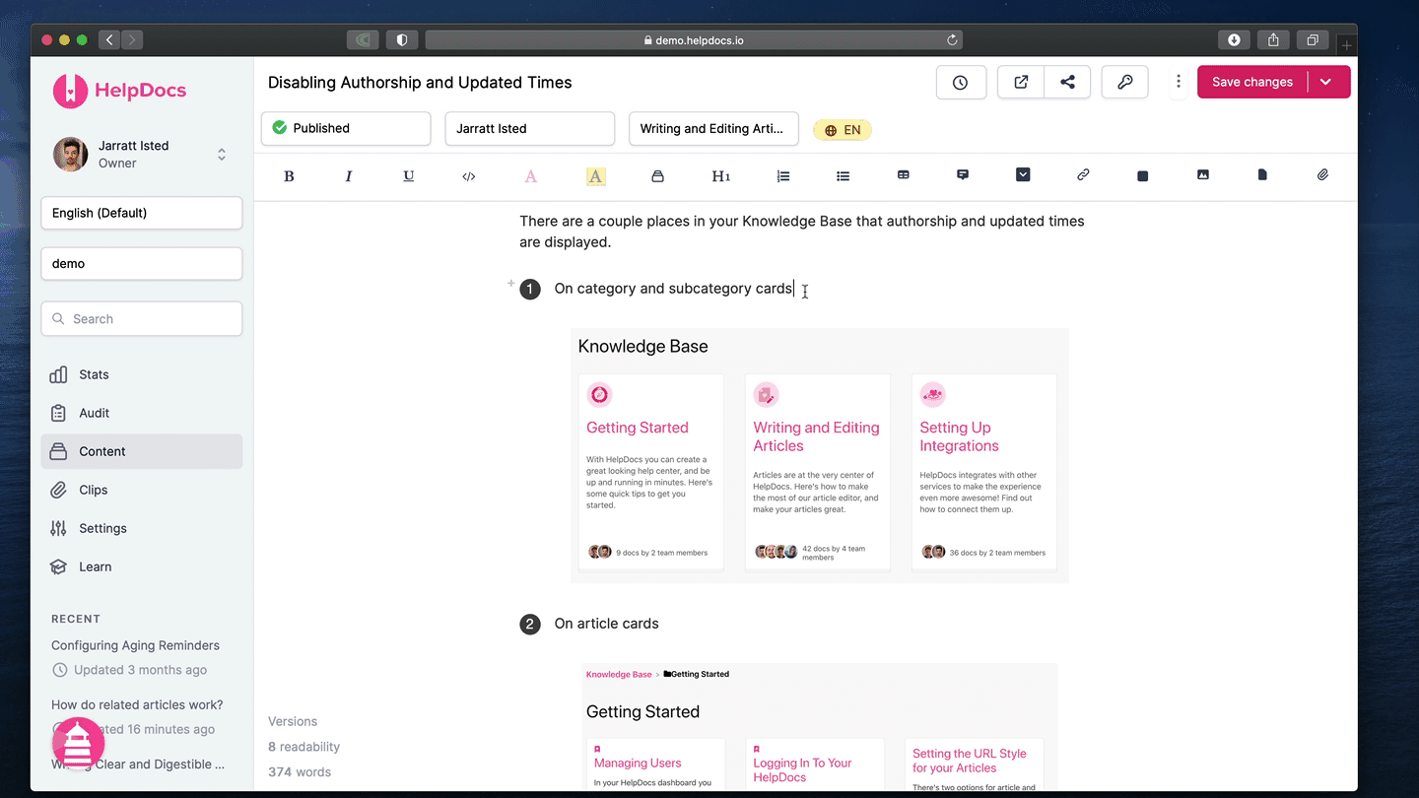The image size is (1419, 798).
Task: Click the EN language badge
Action: point(843,130)
